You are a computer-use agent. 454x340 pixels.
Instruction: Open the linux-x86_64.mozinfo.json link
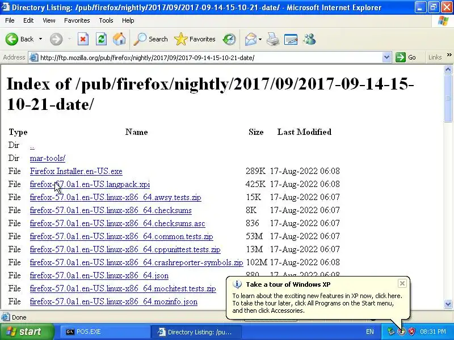point(113,301)
